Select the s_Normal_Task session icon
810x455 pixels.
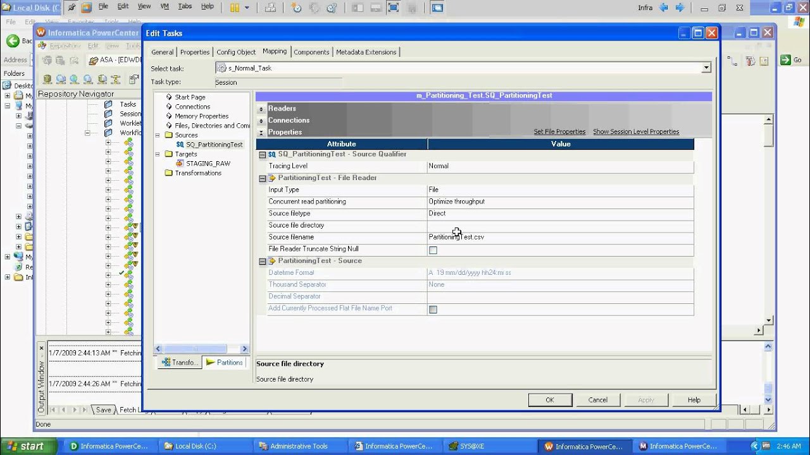click(x=222, y=68)
